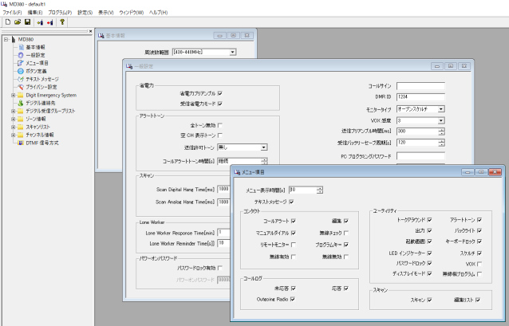Click the New file toolbar icon
Image resolution: width=509 pixels, height=326 pixels.
point(6,22)
